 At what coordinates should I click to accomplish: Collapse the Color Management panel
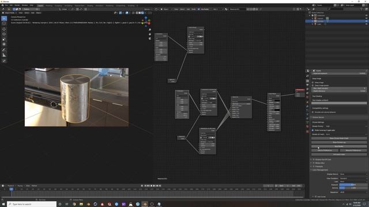coord(311,170)
